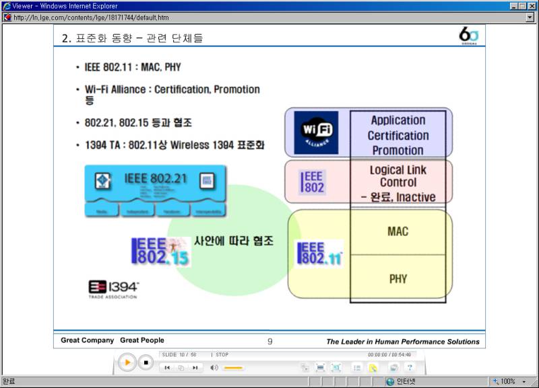
Task: Click the 1394 Trade Association logo
Action: click(114, 289)
